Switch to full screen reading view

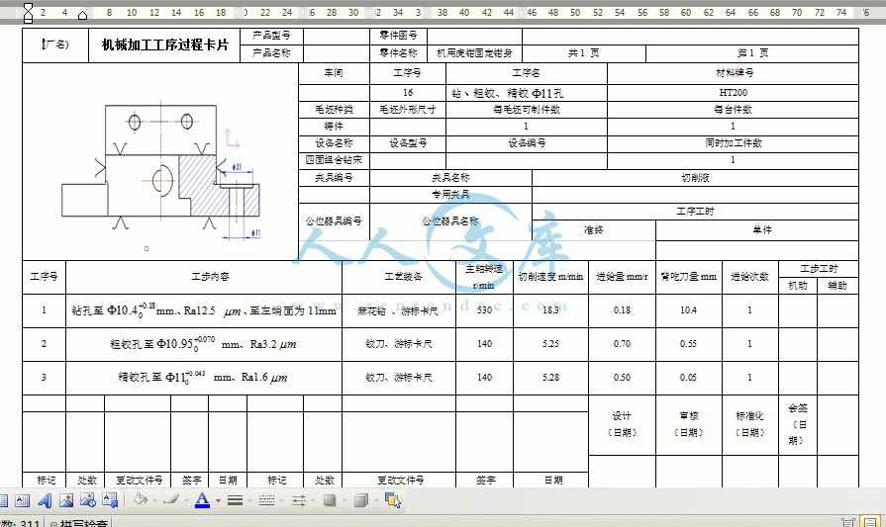tap(847, 522)
